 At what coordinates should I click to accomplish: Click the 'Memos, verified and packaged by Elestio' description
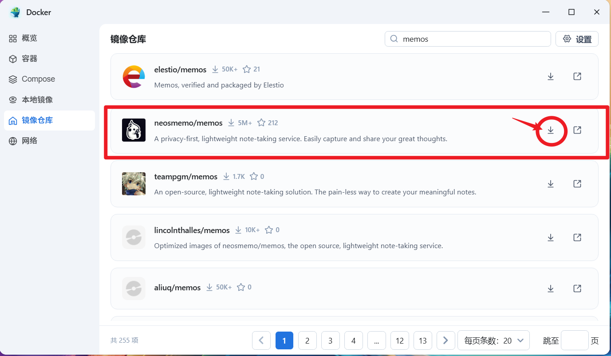pyautogui.click(x=219, y=85)
